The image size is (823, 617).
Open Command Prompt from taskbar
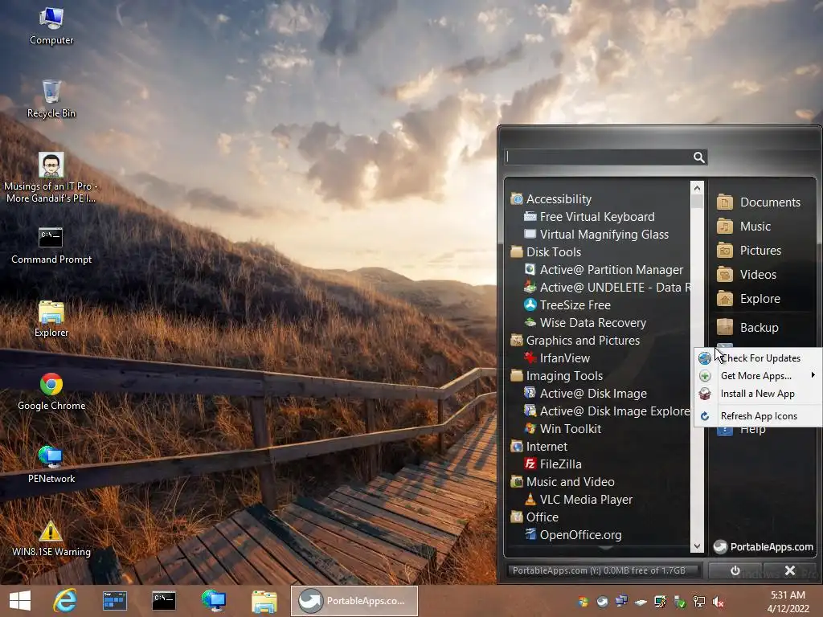(163, 601)
